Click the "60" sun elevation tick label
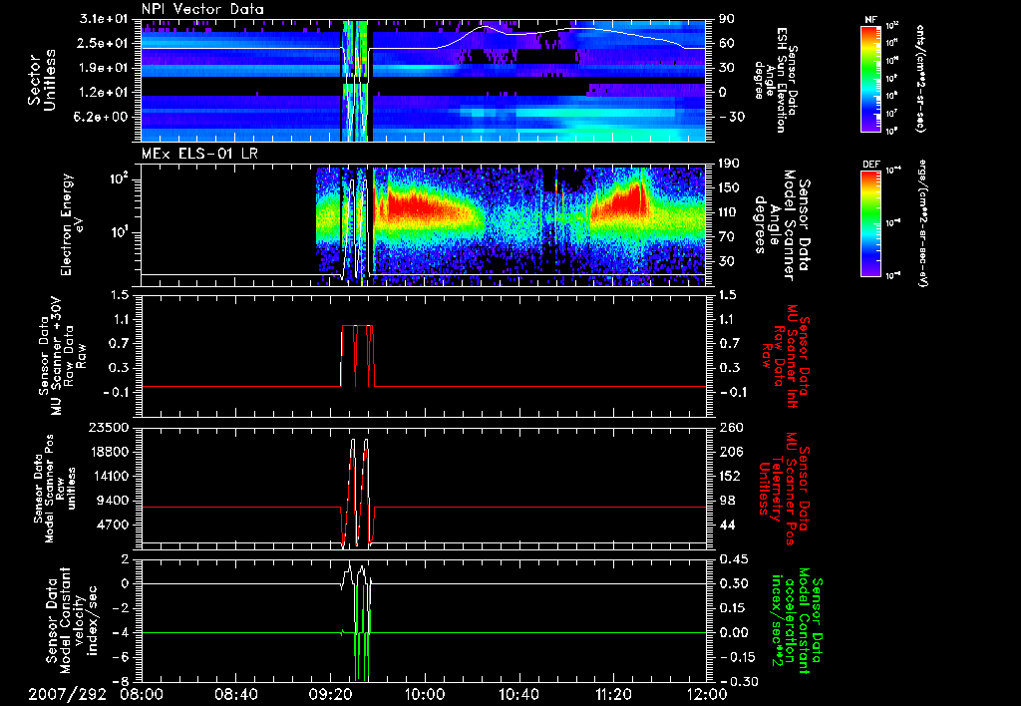The height and width of the screenshot is (706, 1021). [727, 43]
